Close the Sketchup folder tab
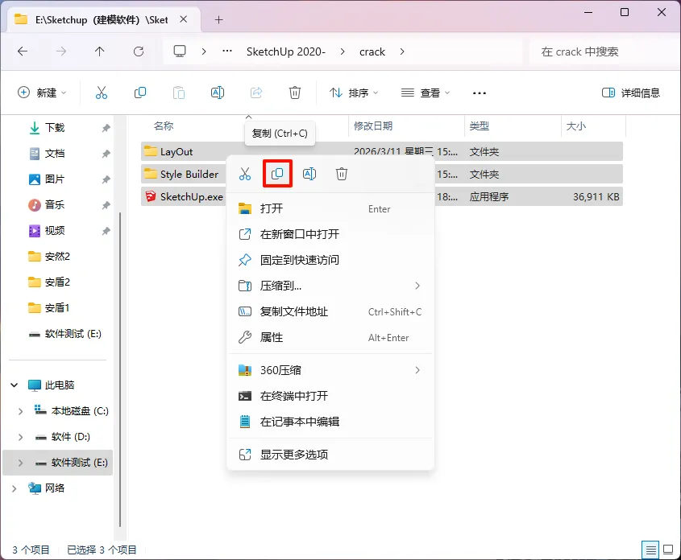This screenshot has height=560, width=681. pyautogui.click(x=184, y=19)
